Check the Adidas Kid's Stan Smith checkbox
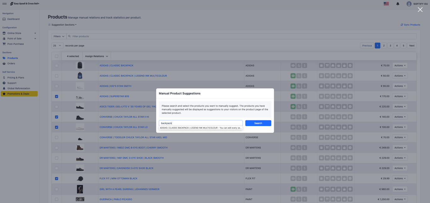This screenshot has width=430, height=203. tap(57, 86)
